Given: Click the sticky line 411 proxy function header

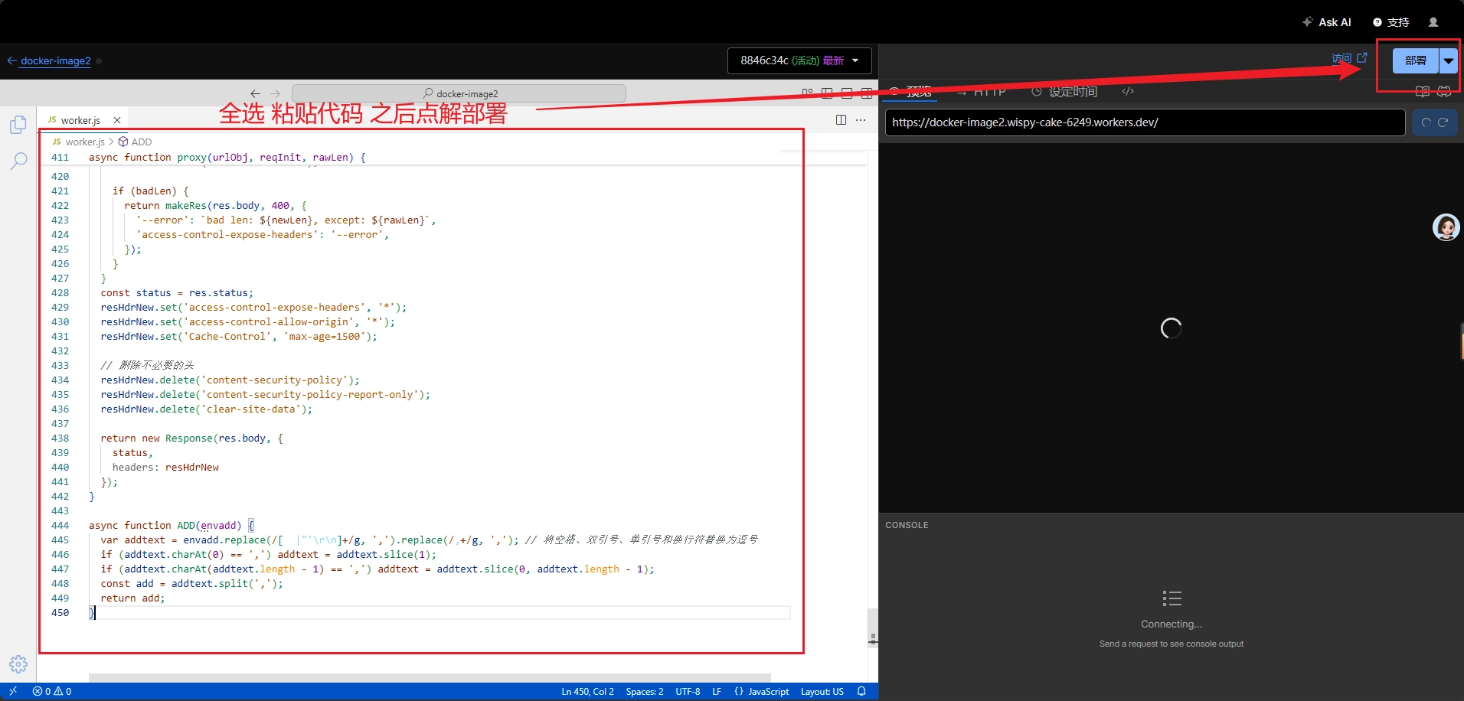Looking at the screenshot, I should (x=227, y=157).
